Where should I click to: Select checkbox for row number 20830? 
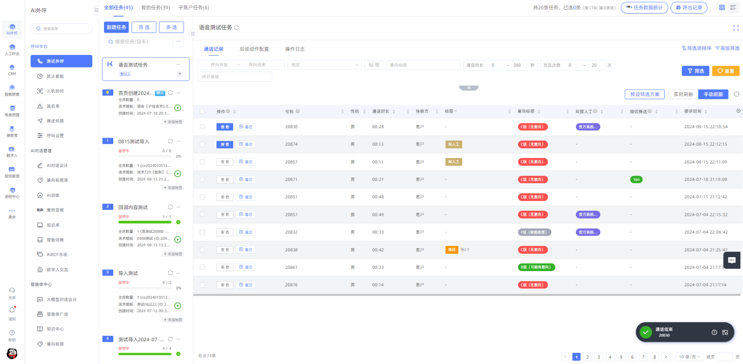[202, 127]
